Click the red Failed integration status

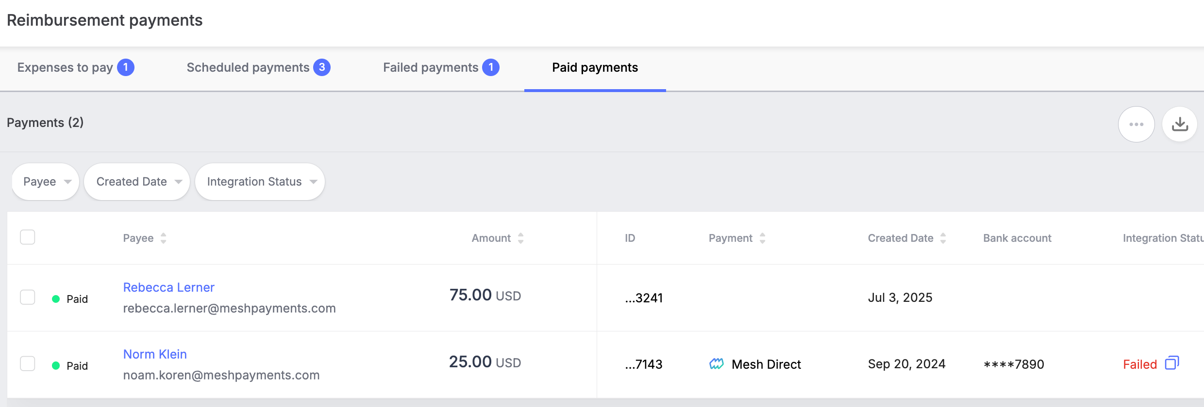(1139, 364)
